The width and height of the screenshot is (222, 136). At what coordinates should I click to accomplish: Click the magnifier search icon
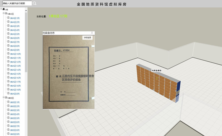(35, 3)
